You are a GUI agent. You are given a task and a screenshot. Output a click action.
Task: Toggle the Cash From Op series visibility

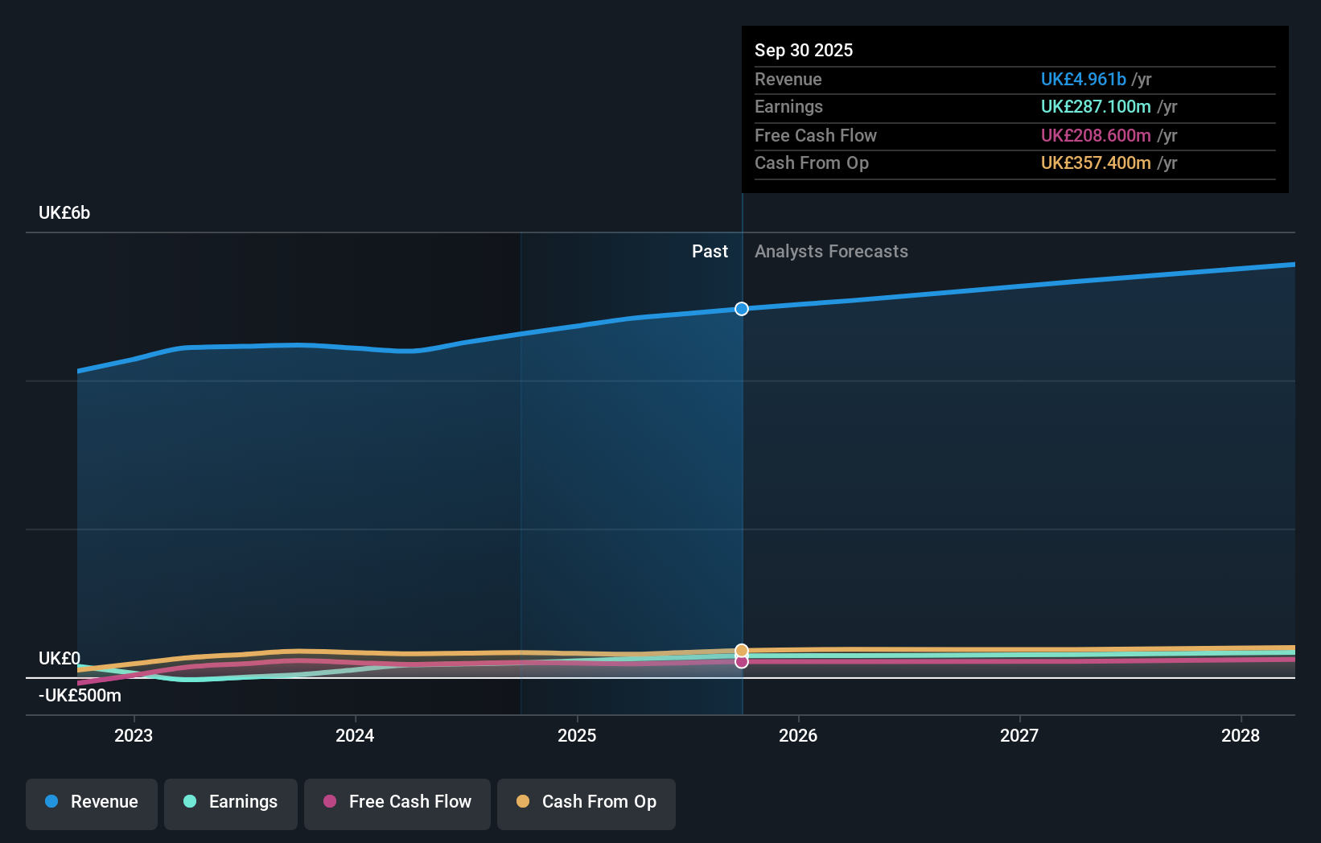(x=586, y=804)
